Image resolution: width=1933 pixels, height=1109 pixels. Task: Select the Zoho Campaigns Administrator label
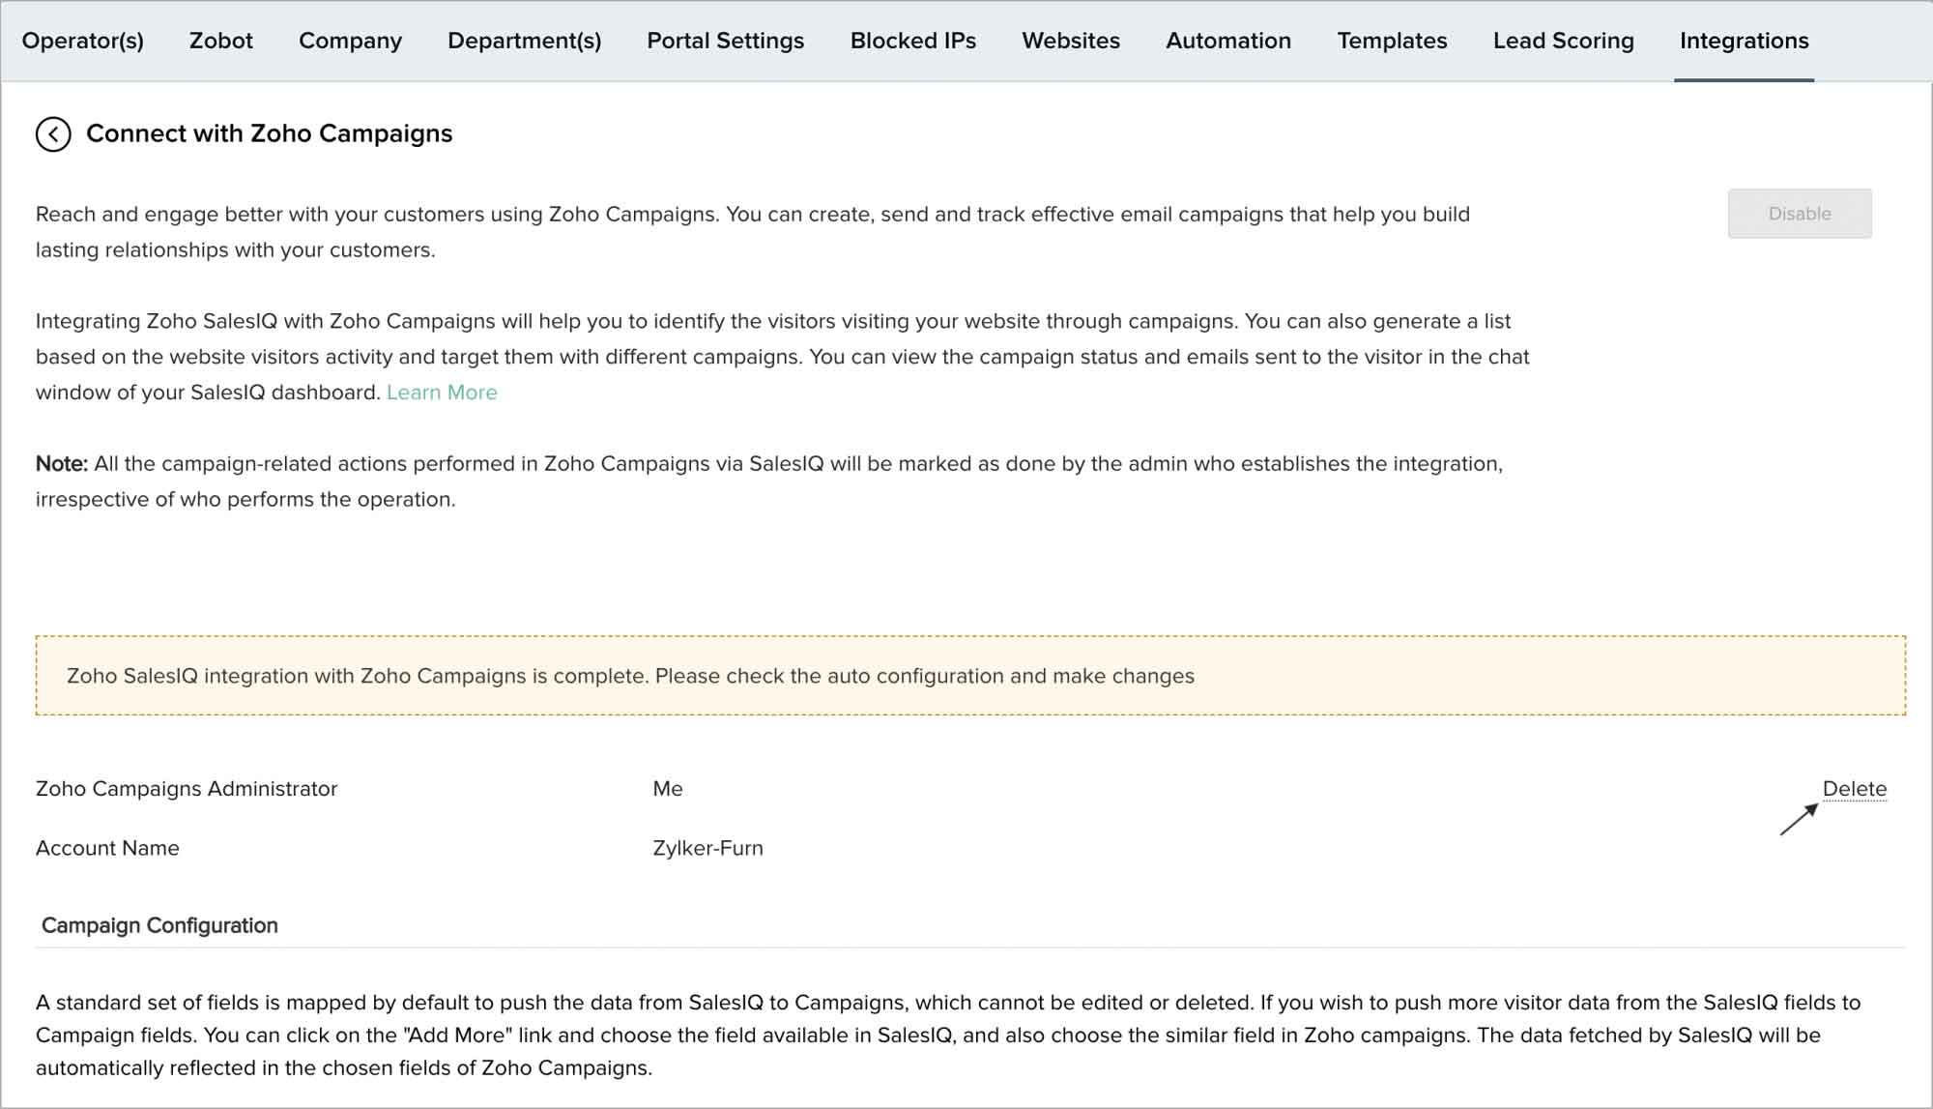187,789
